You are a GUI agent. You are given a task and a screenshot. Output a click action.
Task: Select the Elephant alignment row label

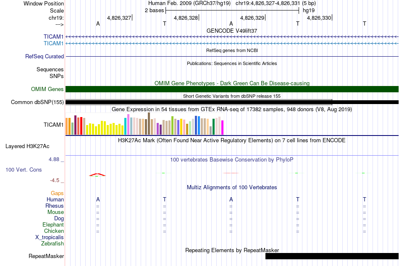53,225
